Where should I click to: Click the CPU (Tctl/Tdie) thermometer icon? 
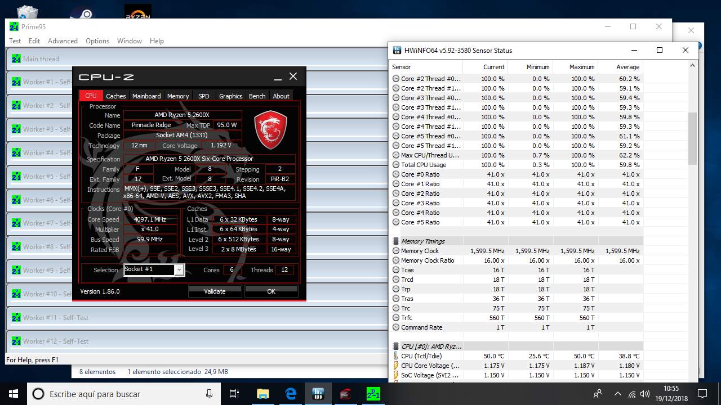[396, 356]
